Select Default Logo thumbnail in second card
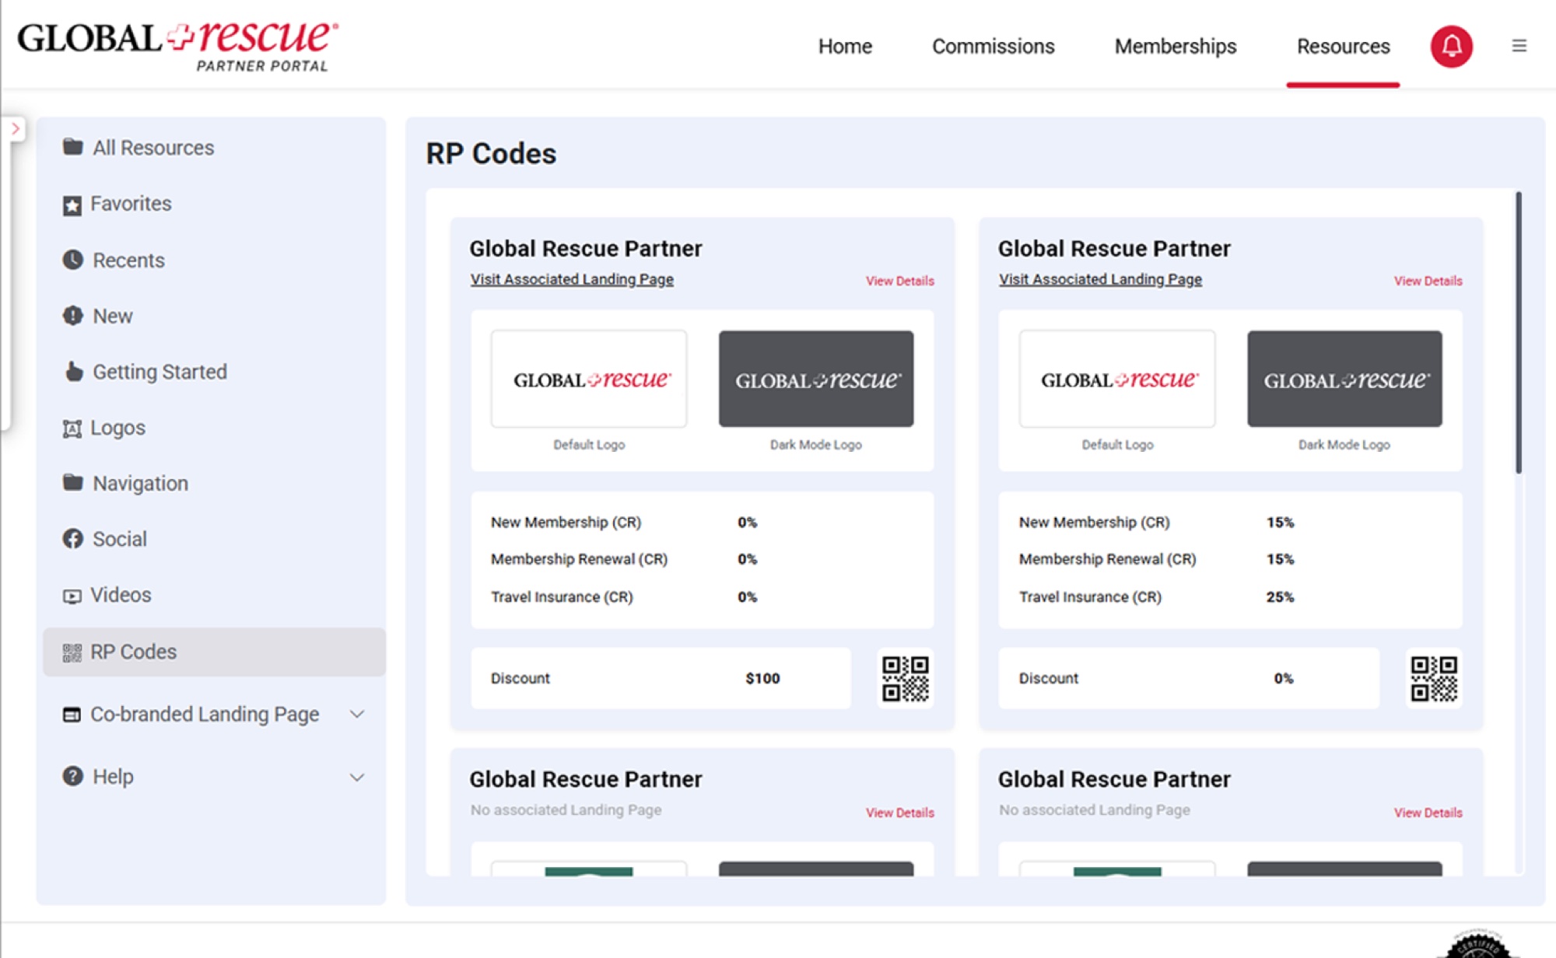 1117,379
